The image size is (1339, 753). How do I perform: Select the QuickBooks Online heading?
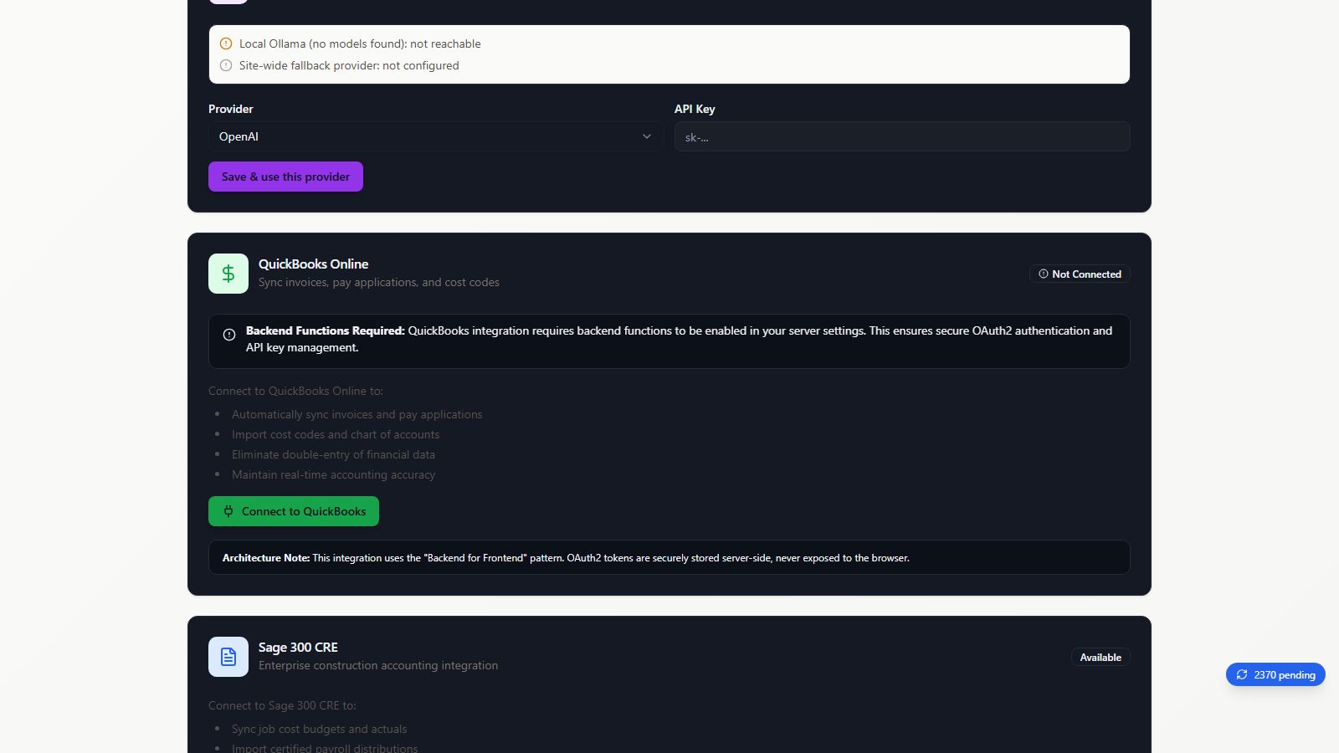coord(313,264)
